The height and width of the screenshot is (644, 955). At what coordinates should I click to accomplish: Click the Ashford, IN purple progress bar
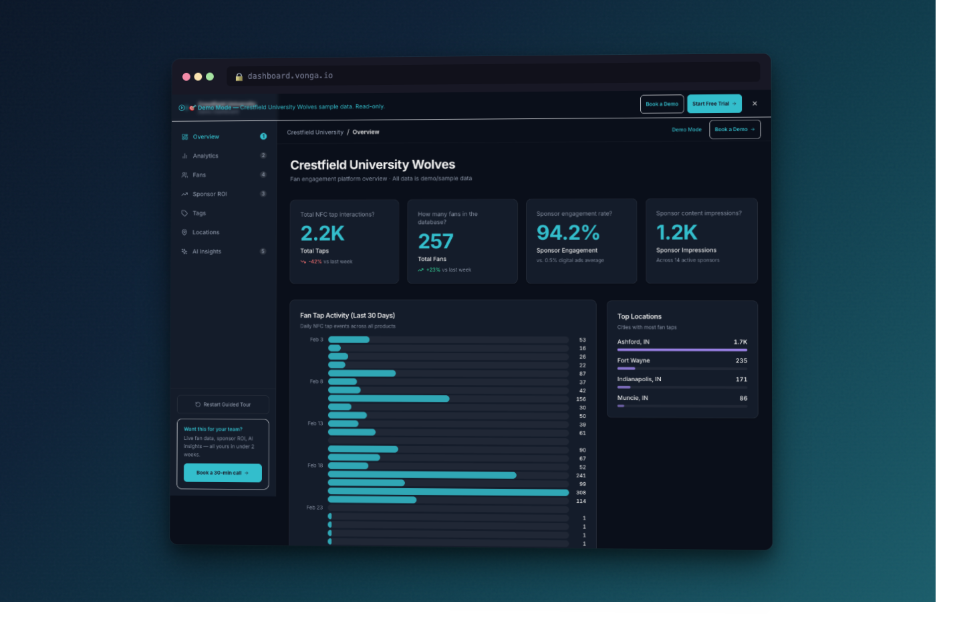point(682,349)
